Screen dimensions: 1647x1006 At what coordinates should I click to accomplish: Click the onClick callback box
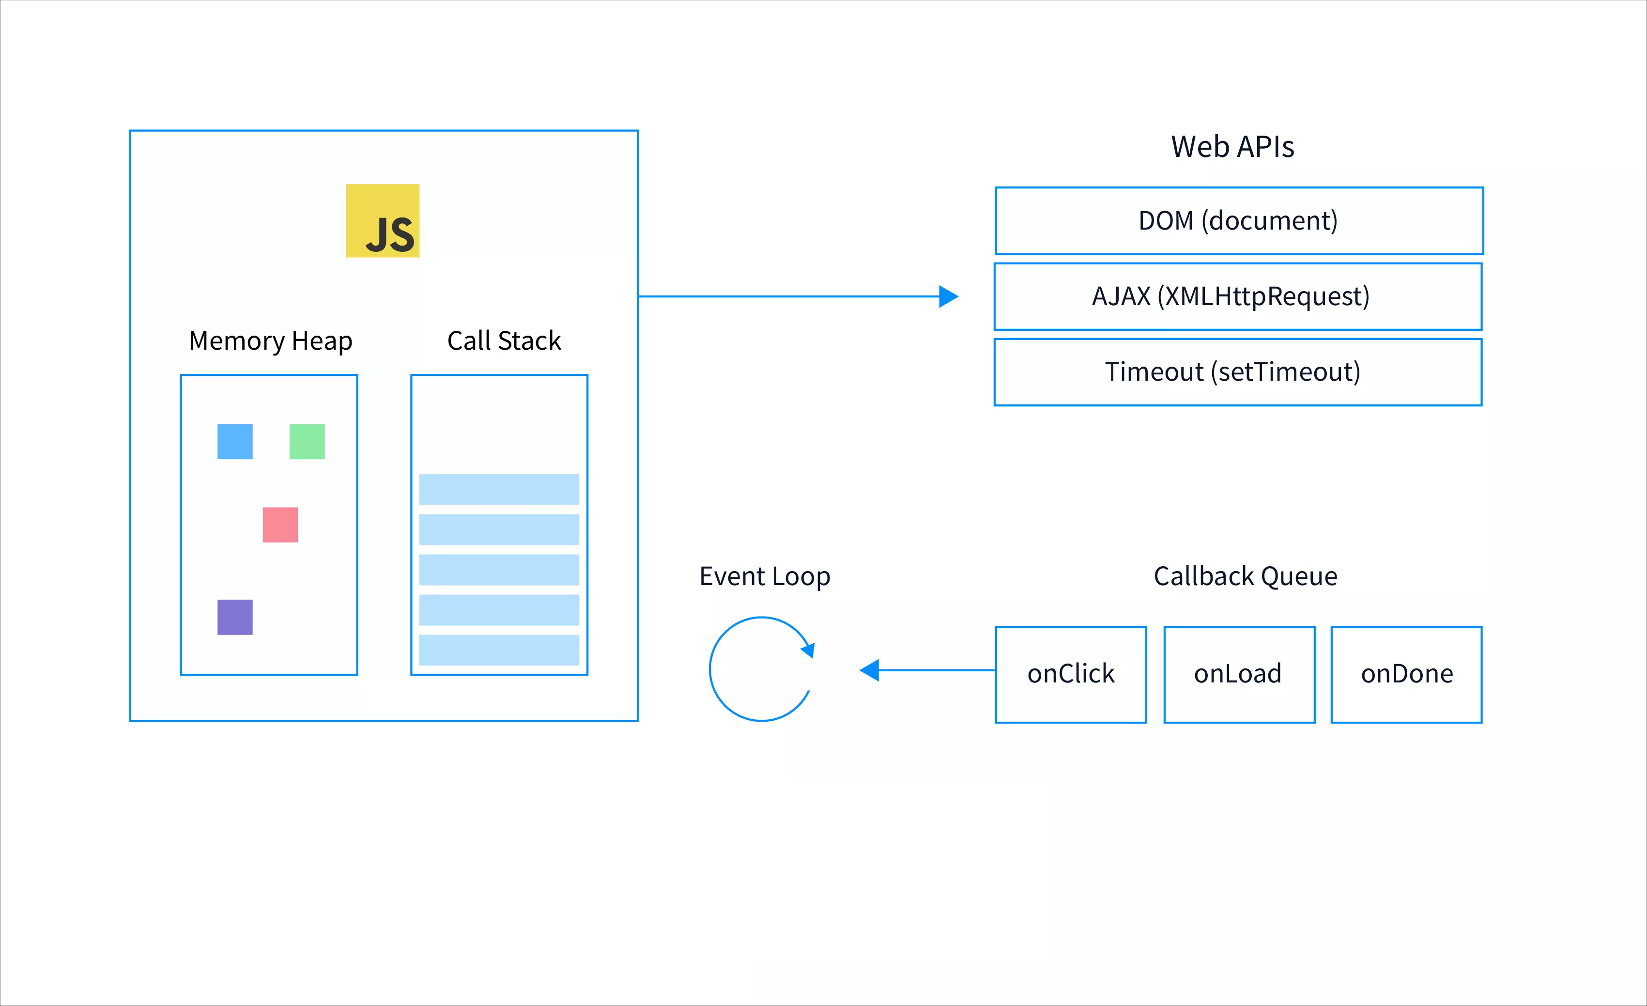pyautogui.click(x=1071, y=674)
